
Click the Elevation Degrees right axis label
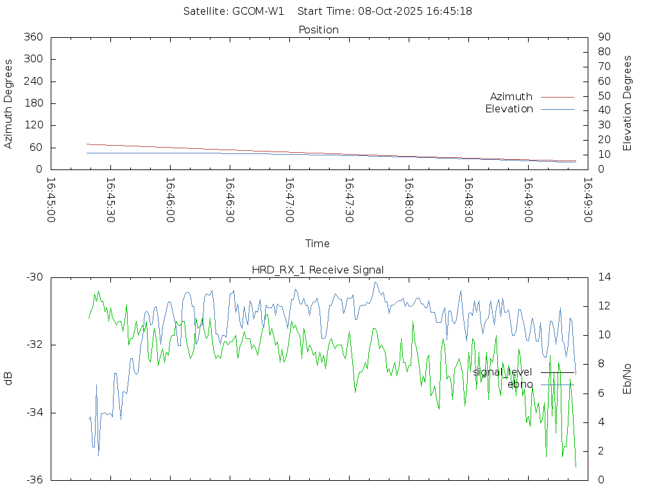point(627,103)
